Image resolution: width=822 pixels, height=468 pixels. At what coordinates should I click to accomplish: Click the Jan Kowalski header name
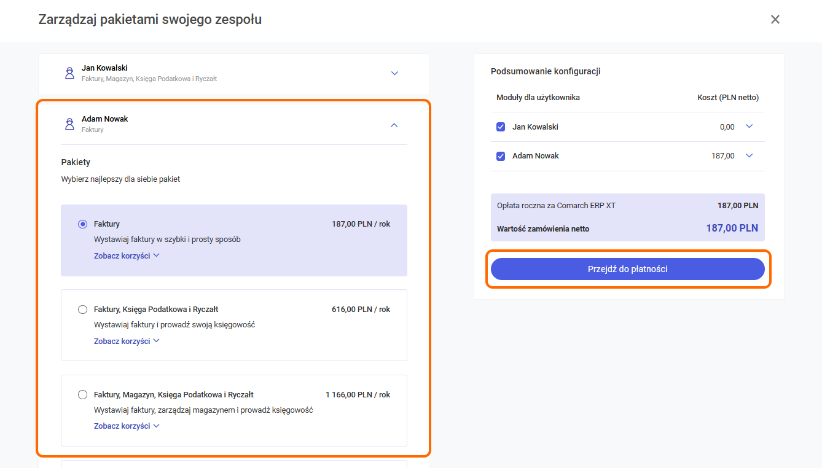[104, 68]
